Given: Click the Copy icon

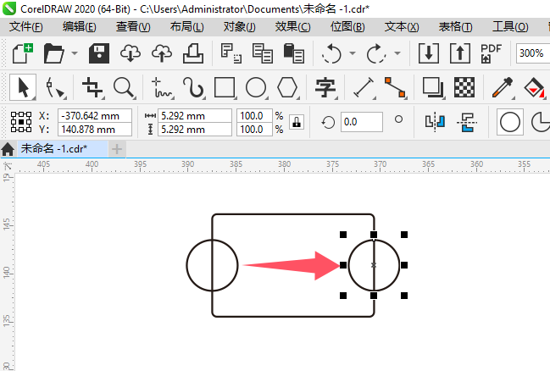Looking at the screenshot, I should coord(263,53).
